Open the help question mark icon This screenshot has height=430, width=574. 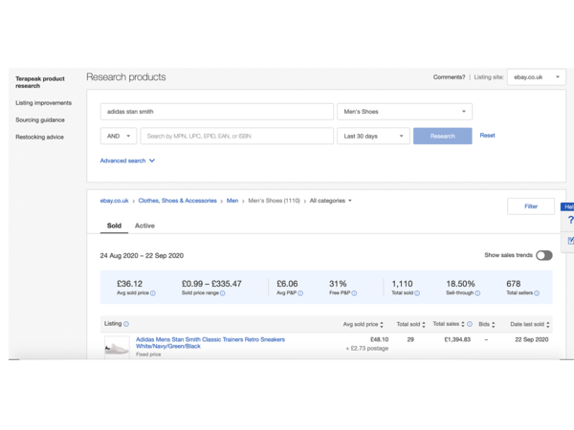(x=570, y=220)
